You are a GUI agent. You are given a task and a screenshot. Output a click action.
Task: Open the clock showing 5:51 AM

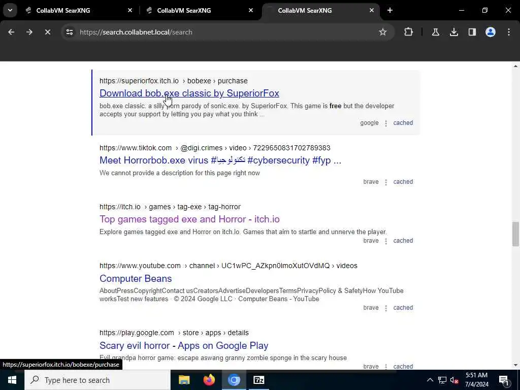[476, 380]
